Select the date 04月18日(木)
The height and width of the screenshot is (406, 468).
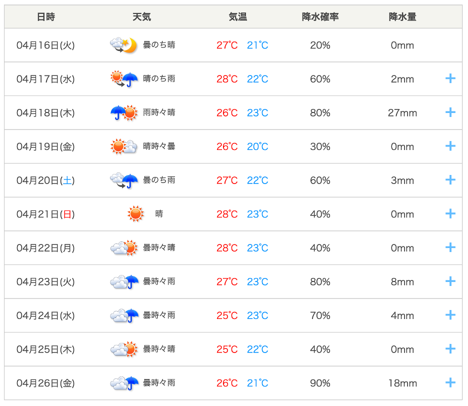45,113
